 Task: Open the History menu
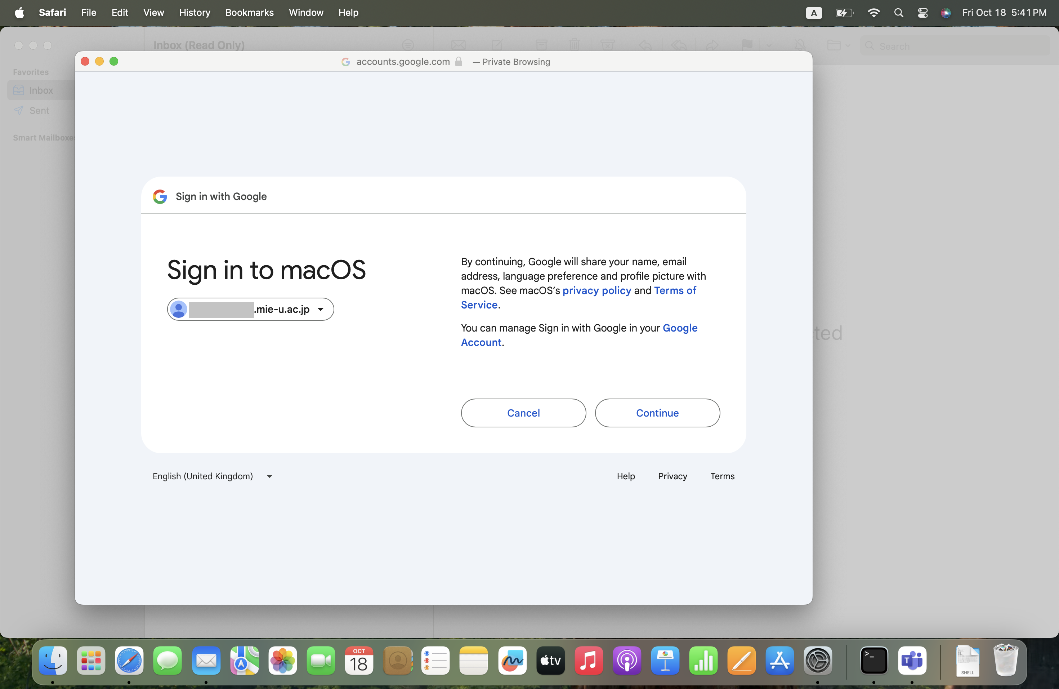click(195, 13)
